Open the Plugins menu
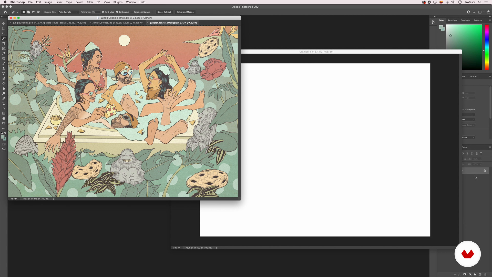The width and height of the screenshot is (492, 277). point(118,2)
